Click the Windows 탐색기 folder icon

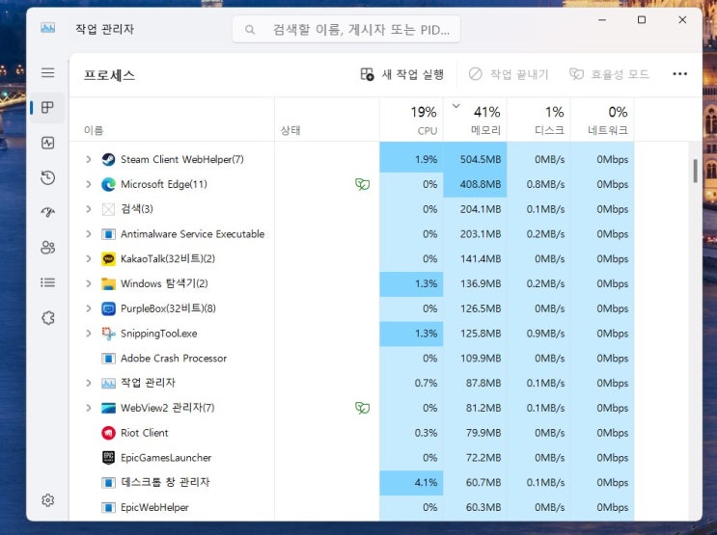108,283
